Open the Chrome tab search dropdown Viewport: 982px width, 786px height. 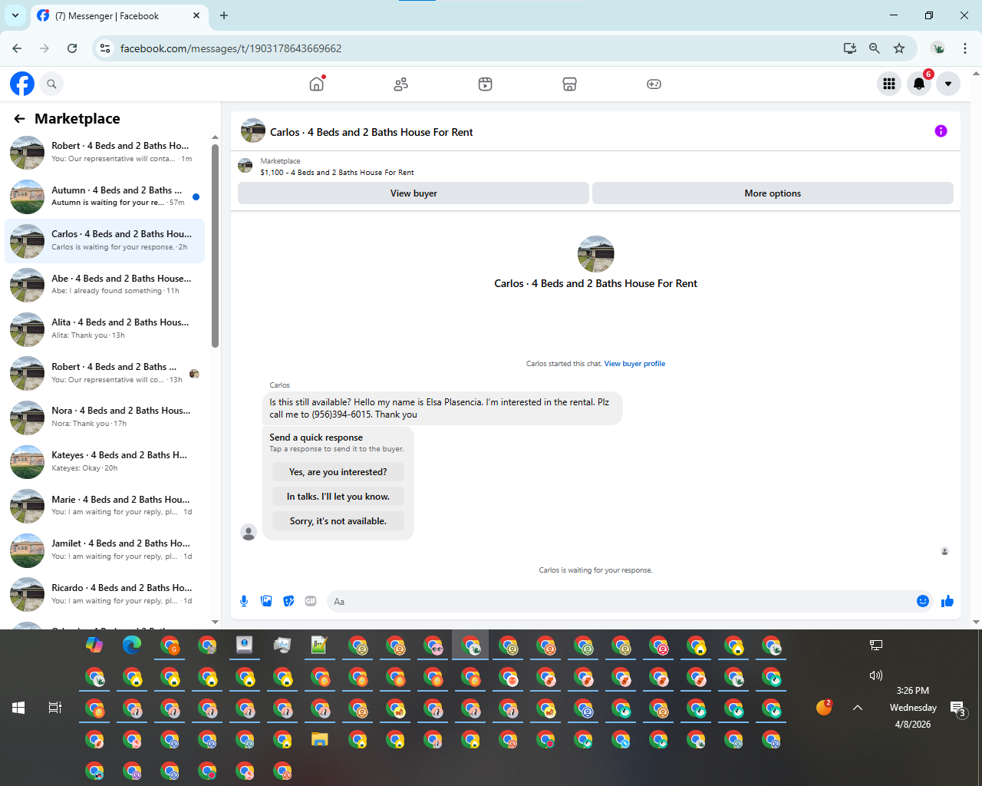tap(15, 15)
